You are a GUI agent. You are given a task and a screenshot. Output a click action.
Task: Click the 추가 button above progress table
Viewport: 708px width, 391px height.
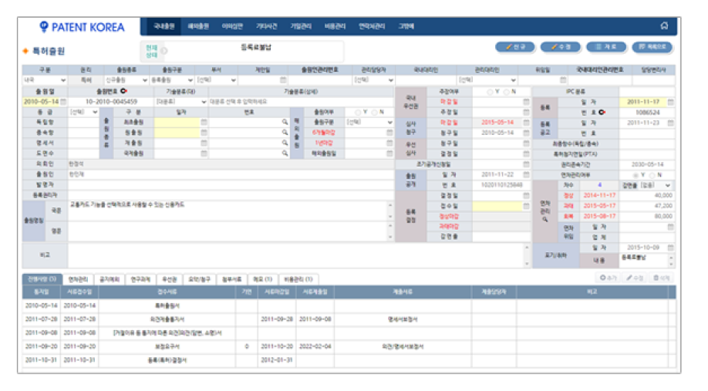(608, 278)
